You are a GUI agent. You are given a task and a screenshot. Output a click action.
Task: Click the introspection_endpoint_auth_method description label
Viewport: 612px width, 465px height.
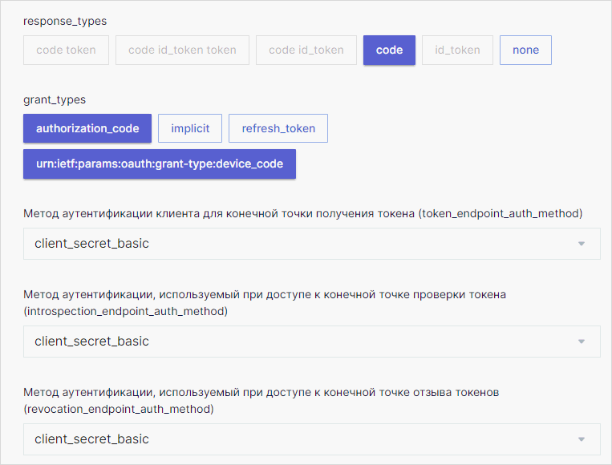click(265, 303)
